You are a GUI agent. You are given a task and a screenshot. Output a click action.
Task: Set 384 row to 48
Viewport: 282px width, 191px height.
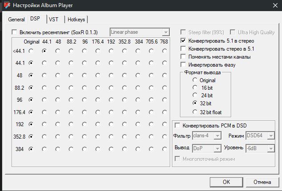(58, 149)
